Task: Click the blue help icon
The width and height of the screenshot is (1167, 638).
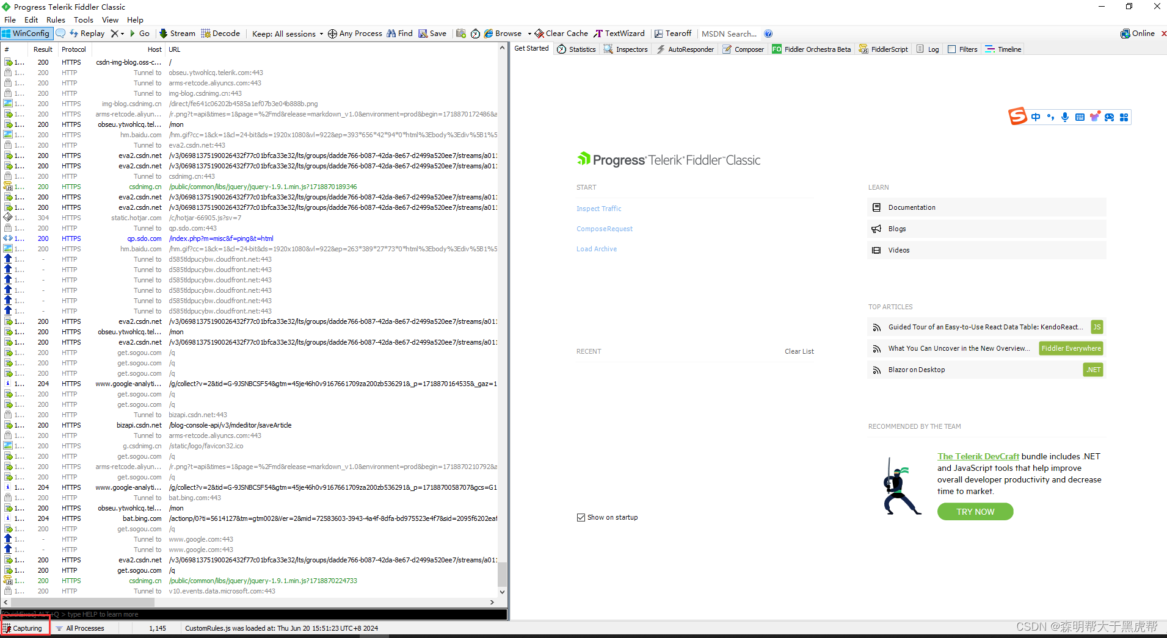Action: [768, 34]
